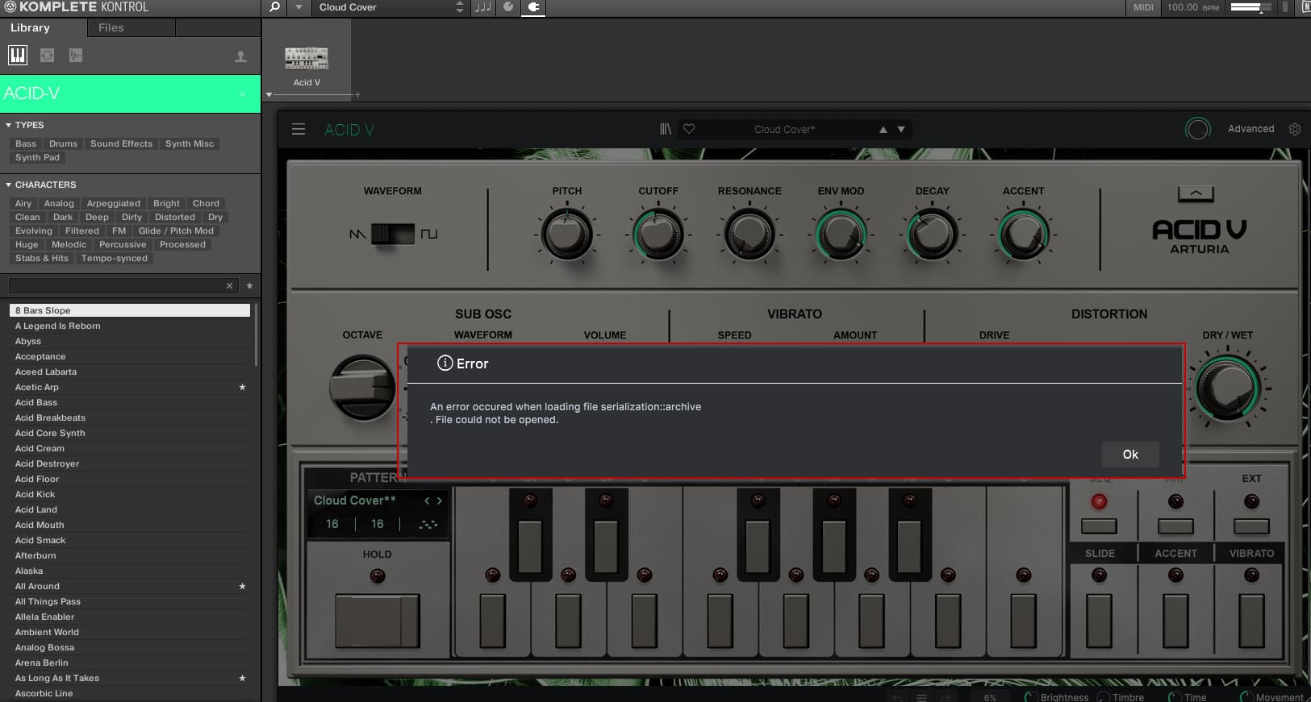Image resolution: width=1311 pixels, height=702 pixels.
Task: Filter by Glide / Pitch Mod tag
Action: click(176, 231)
